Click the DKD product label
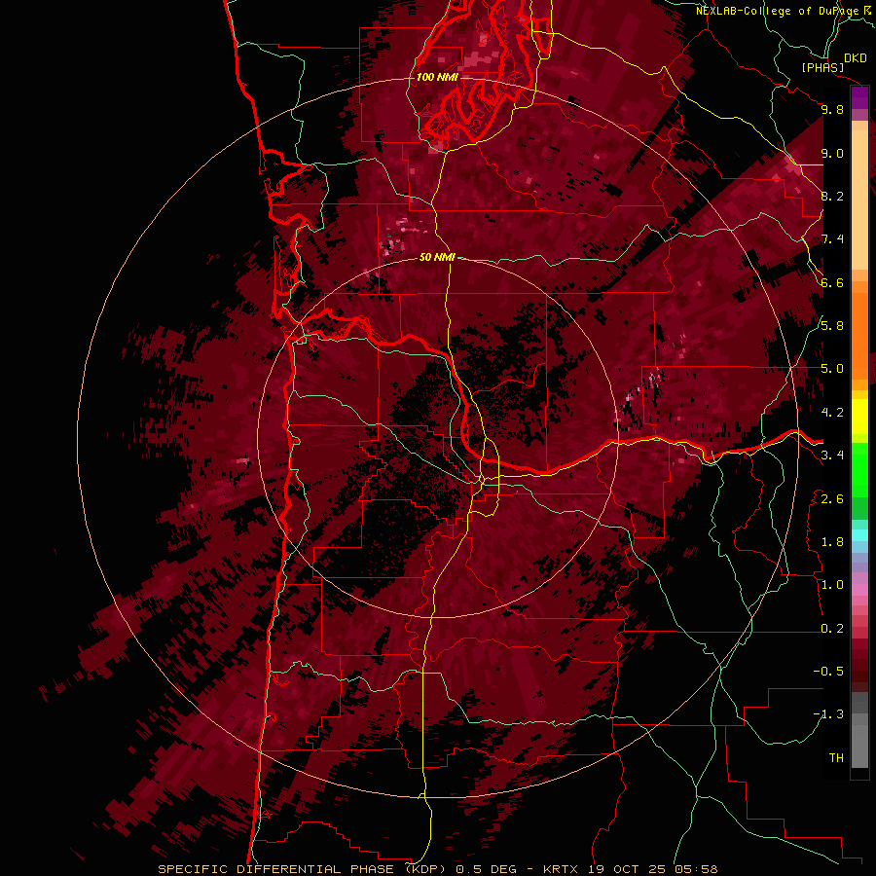Viewport: 876px width, 876px height. click(x=856, y=58)
